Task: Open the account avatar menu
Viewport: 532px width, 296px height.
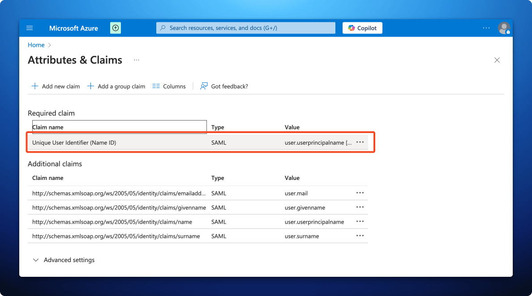Action: tap(504, 28)
